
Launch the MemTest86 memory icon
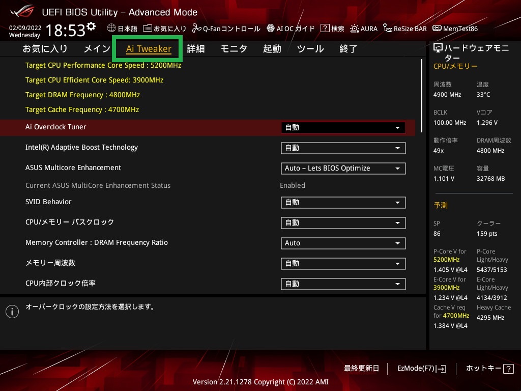[437, 29]
